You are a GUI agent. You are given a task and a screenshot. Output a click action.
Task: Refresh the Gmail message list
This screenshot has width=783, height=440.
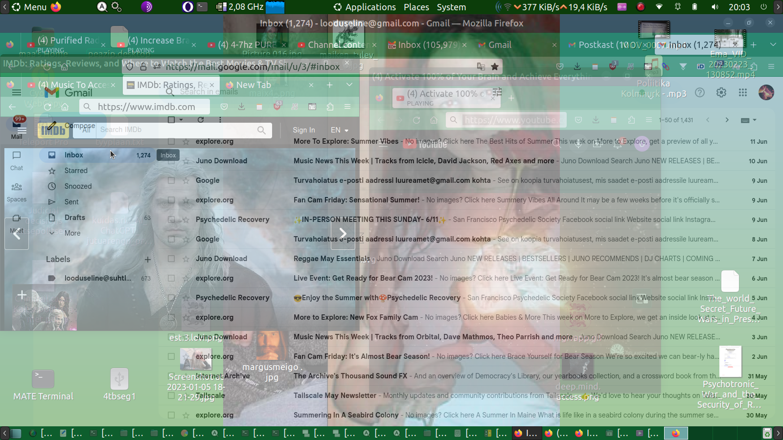click(201, 120)
